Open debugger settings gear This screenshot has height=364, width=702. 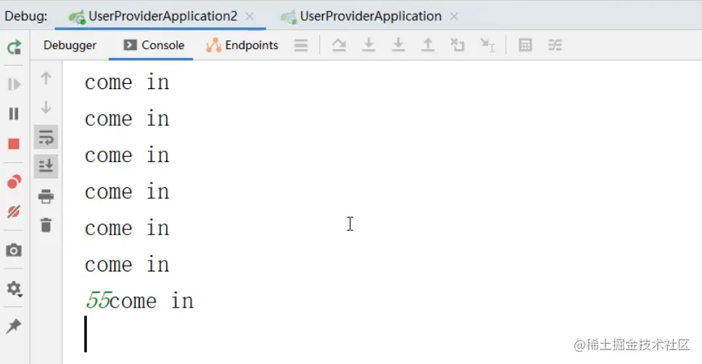(14, 289)
